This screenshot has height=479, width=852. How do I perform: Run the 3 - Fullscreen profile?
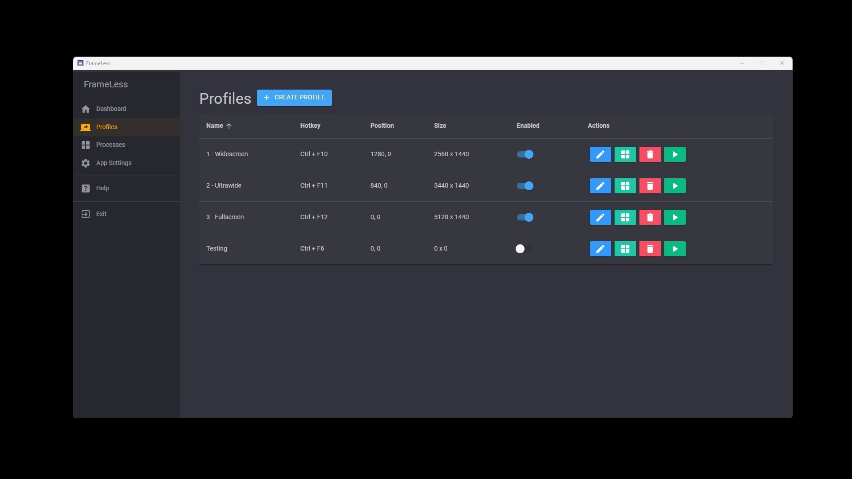[x=674, y=217]
